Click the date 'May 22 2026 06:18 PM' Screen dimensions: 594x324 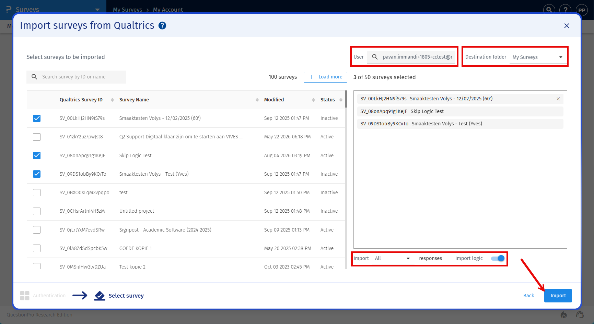point(287,137)
